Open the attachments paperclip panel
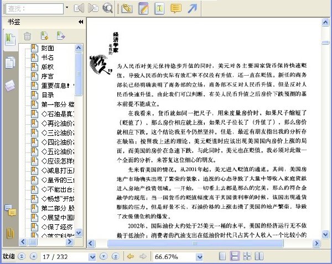The image size is (332, 264). (x=10, y=233)
